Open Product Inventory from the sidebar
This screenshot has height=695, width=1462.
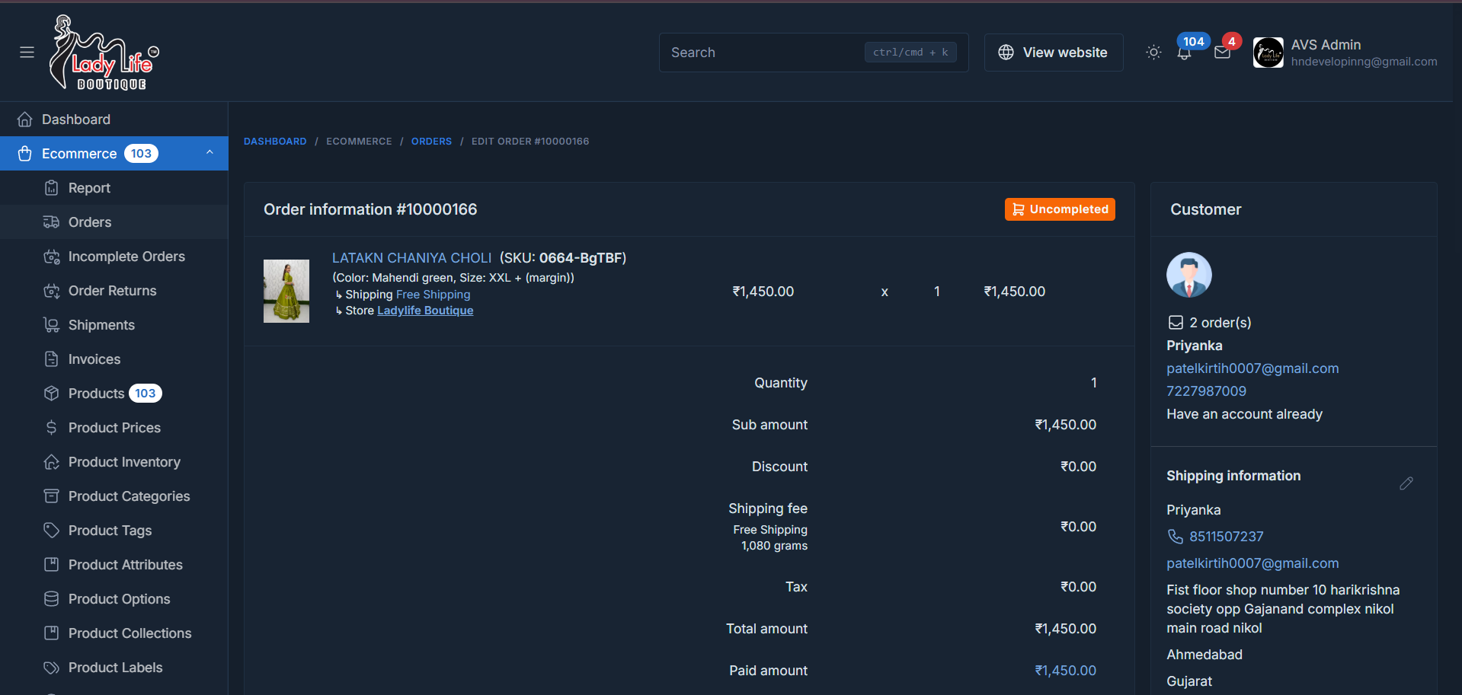click(124, 462)
